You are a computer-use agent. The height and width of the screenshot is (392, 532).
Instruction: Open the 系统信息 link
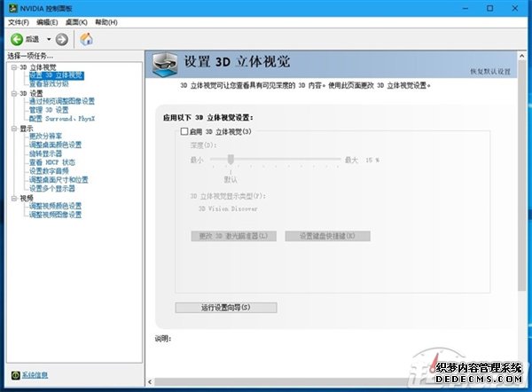click(x=35, y=375)
